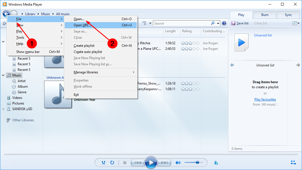Click the previous list left arrow
Screen dimensions: 302x170
coord(232,65)
